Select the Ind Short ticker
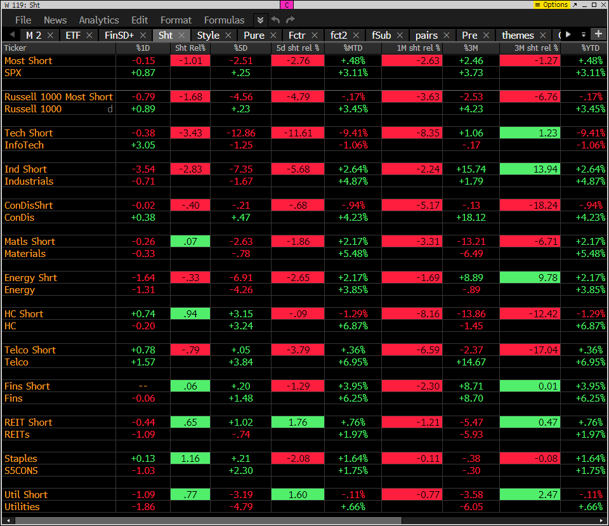This screenshot has height=526, width=609. 25,169
